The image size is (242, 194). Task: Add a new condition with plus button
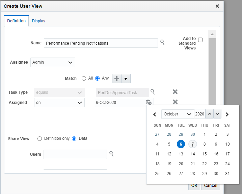[117, 79]
